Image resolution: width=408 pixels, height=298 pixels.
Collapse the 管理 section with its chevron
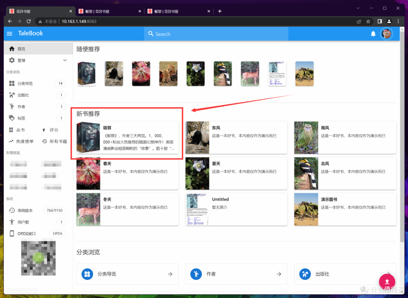pos(65,60)
